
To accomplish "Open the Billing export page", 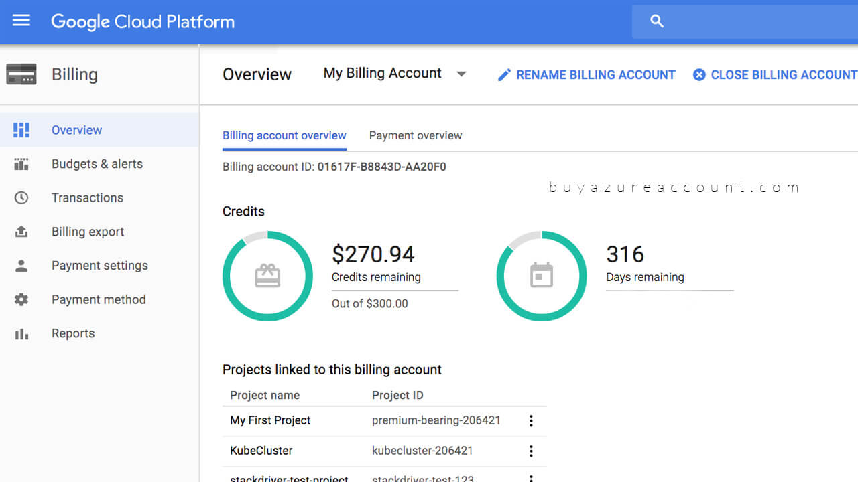I will [99, 232].
